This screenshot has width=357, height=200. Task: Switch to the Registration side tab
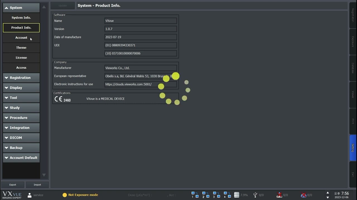tap(353, 15)
